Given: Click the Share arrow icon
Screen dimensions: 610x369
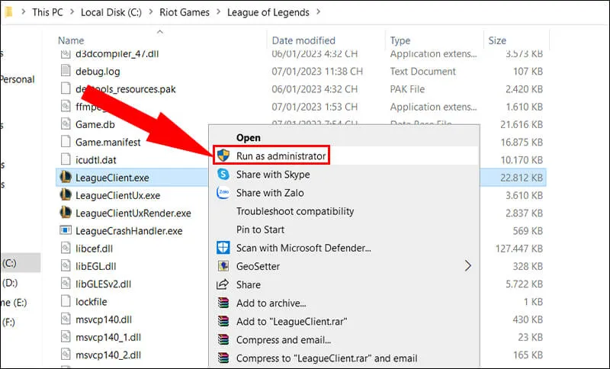Looking at the screenshot, I should point(223,284).
